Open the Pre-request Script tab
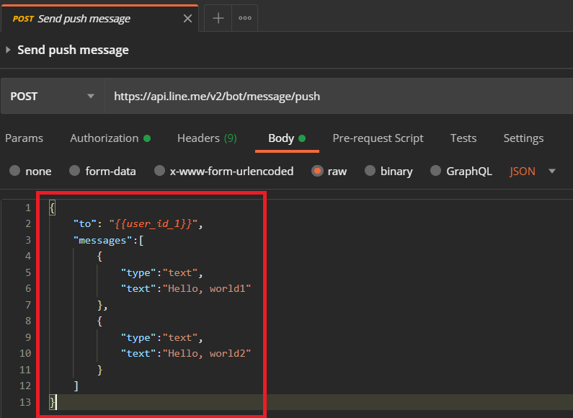Screen dimensions: 573x418 tap(378, 138)
